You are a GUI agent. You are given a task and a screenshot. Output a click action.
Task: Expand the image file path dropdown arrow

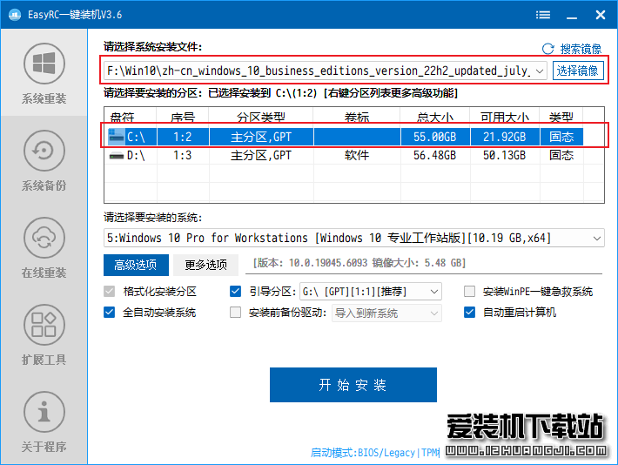coord(540,71)
